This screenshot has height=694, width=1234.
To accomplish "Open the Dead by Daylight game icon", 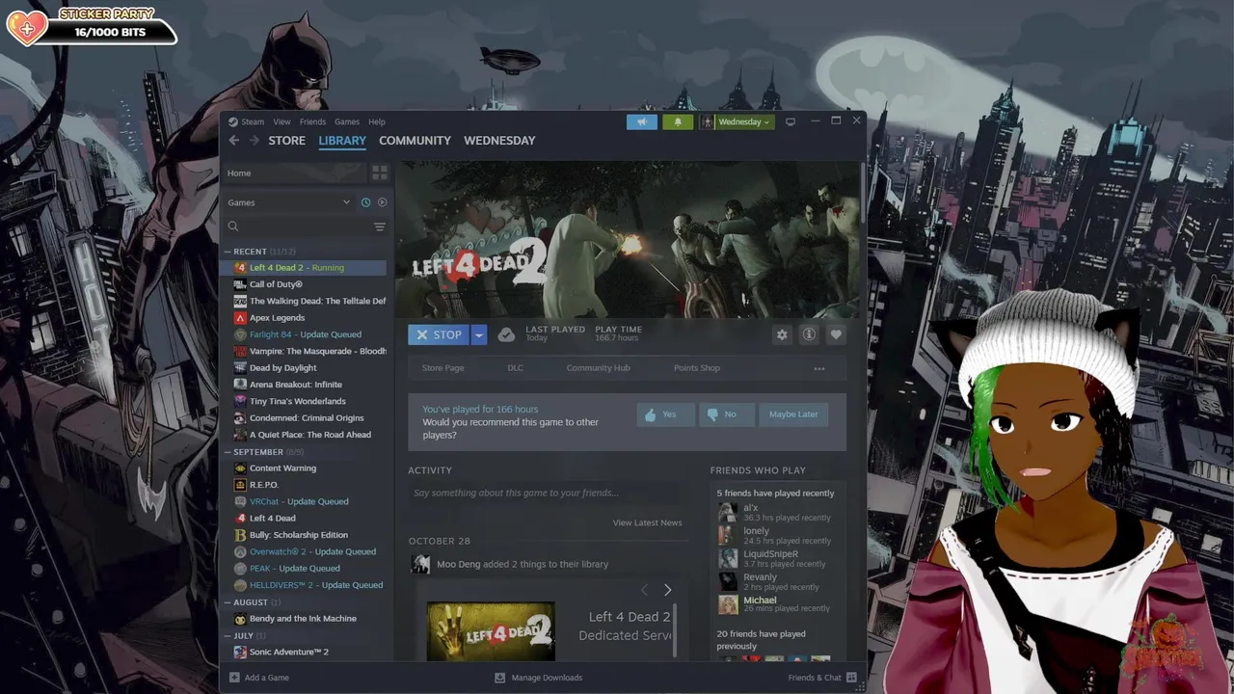I will [x=240, y=368].
